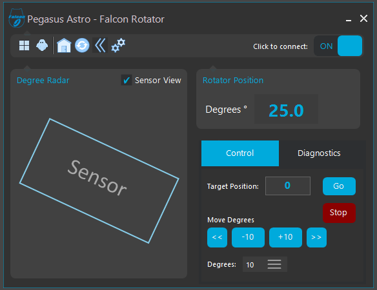Screen dimensions: 377x290
Task: Hit the red Stop button
Action: [x=339, y=213]
